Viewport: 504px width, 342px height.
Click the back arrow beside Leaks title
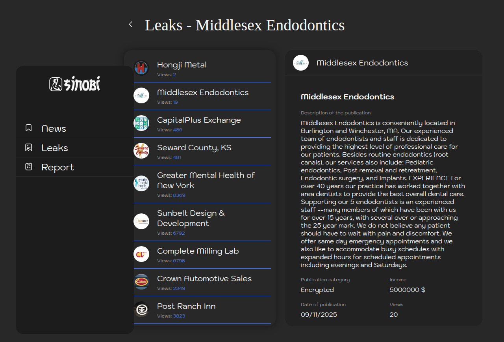[x=131, y=24]
